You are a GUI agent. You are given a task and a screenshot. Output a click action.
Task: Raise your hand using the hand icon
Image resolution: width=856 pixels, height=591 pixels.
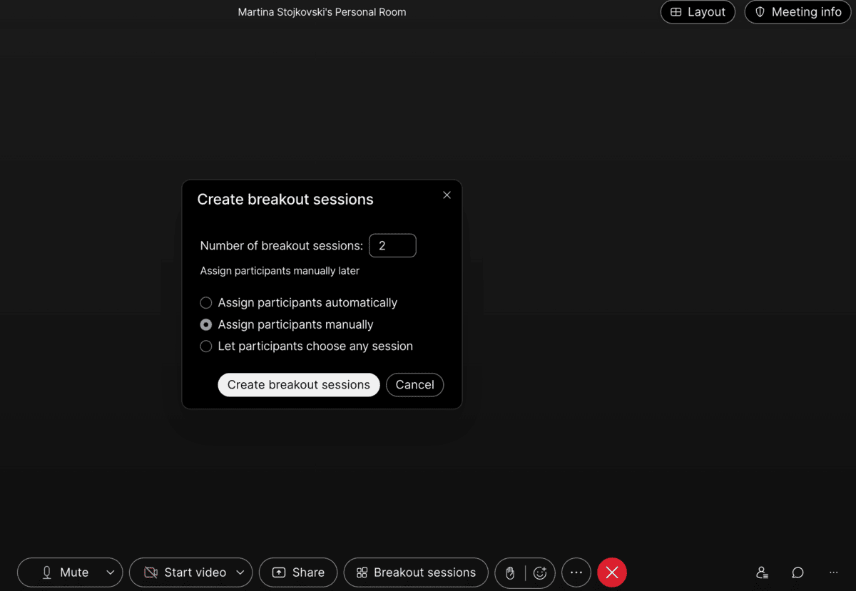[511, 572]
